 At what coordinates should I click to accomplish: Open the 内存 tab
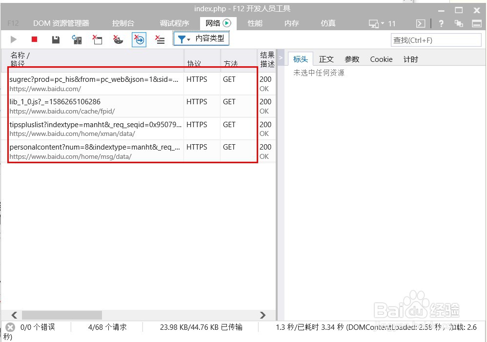[292, 23]
